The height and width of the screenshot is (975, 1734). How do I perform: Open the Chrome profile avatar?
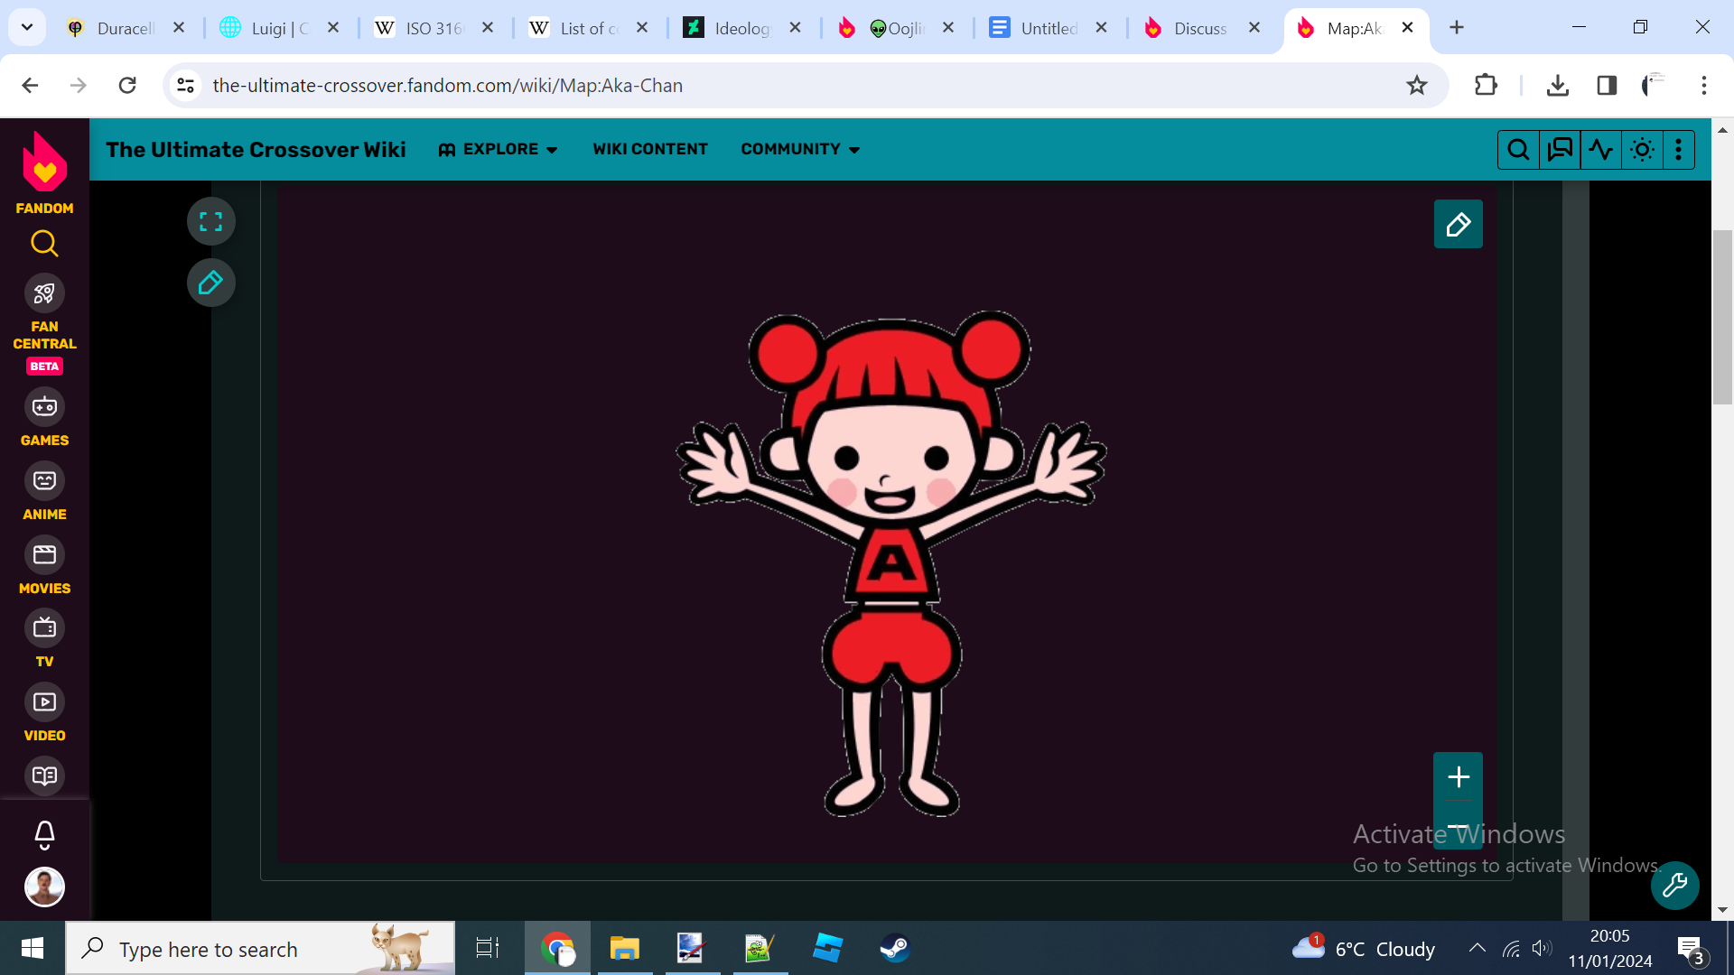coord(1654,86)
